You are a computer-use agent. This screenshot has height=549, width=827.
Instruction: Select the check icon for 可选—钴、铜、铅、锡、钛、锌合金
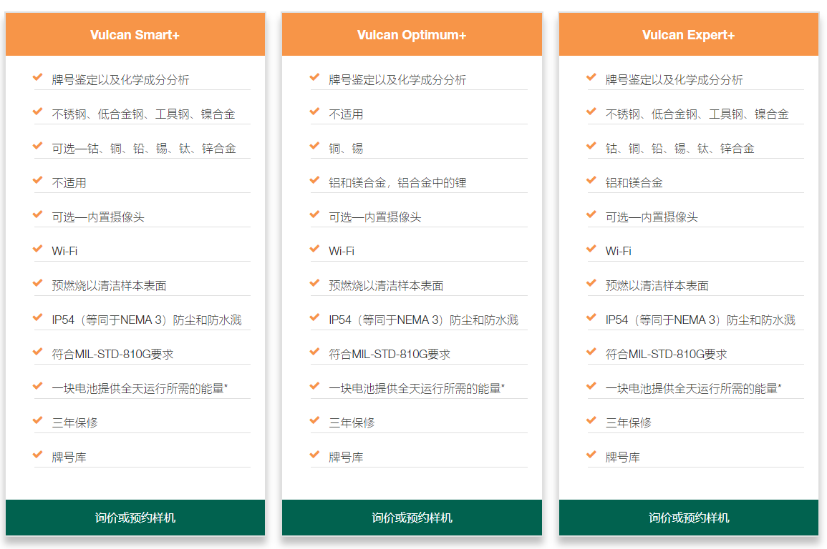(x=37, y=146)
